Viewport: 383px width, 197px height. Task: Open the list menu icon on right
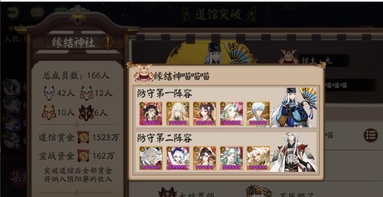pos(371,135)
